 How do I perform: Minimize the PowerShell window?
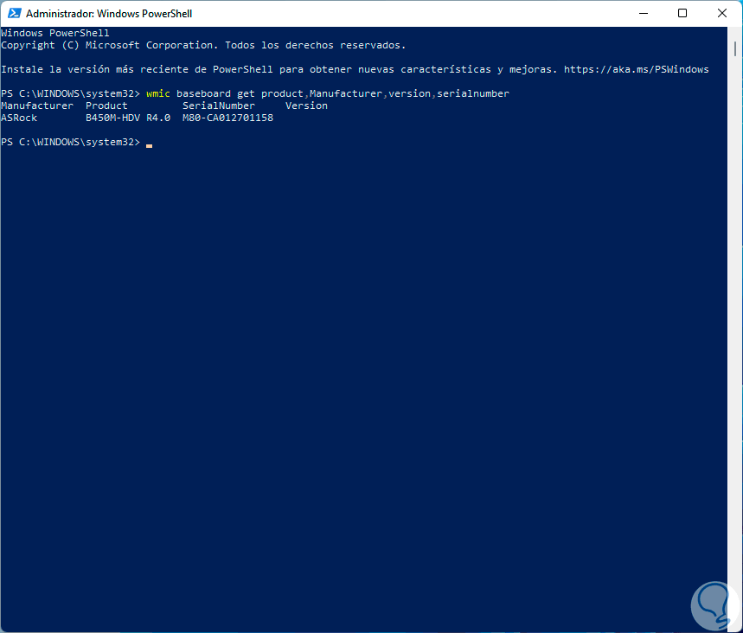click(643, 13)
